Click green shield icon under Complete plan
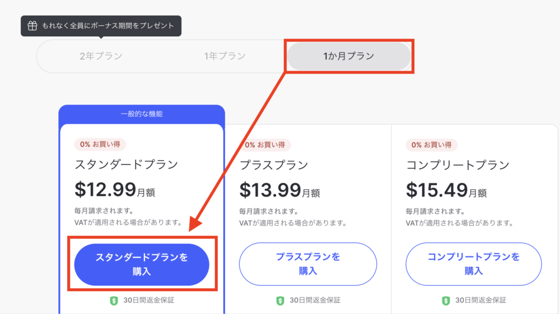Viewport: 560px width, 314px height. point(446,301)
